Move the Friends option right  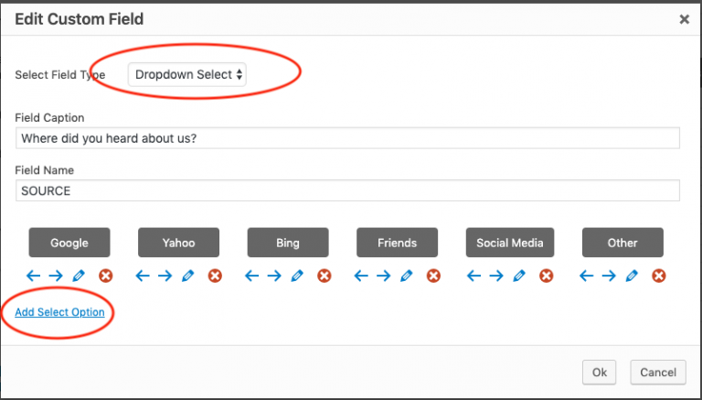[384, 276]
